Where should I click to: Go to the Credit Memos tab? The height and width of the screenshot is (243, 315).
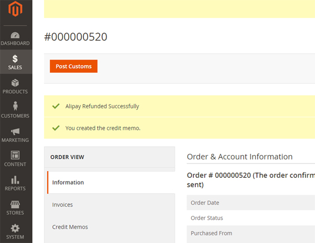pyautogui.click(x=70, y=227)
